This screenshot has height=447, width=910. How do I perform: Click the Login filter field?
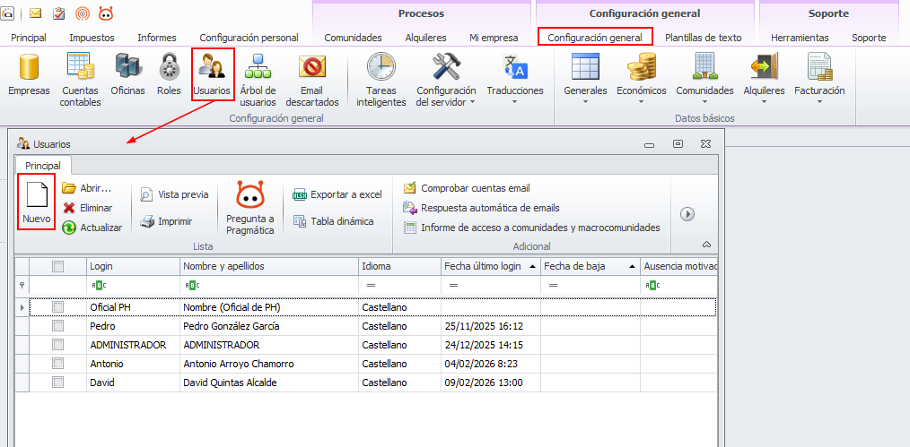click(133, 285)
